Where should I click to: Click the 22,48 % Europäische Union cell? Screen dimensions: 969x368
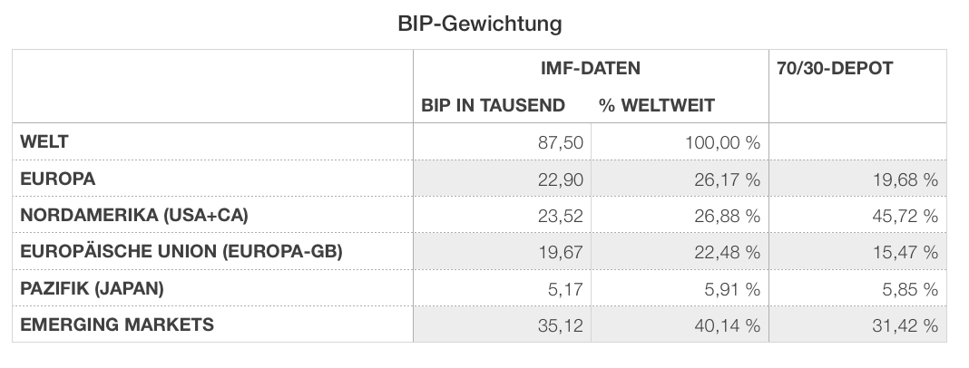point(726,253)
